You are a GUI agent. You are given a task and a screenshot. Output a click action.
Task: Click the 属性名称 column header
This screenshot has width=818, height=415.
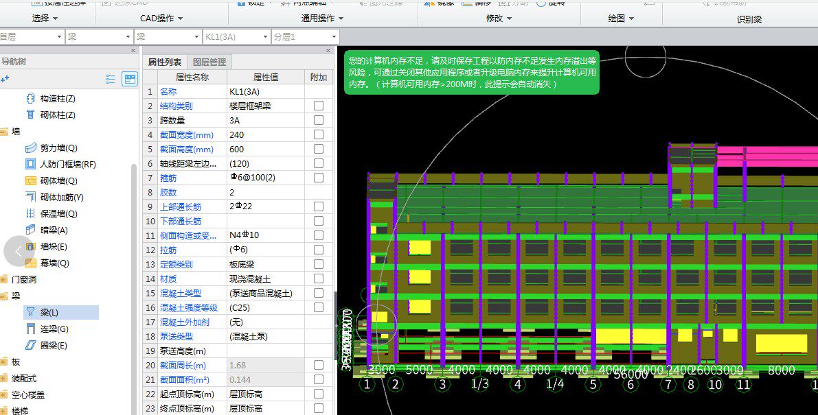pyautogui.click(x=192, y=77)
